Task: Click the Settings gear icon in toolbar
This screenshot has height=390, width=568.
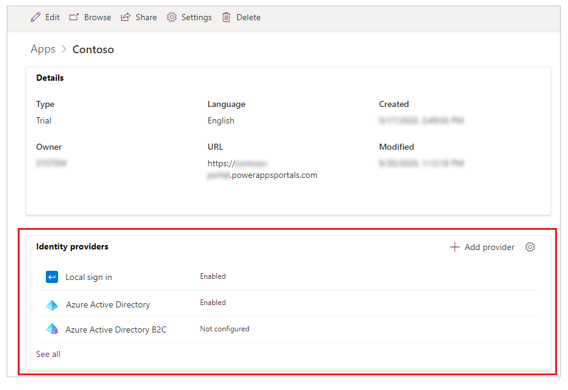Action: [171, 17]
